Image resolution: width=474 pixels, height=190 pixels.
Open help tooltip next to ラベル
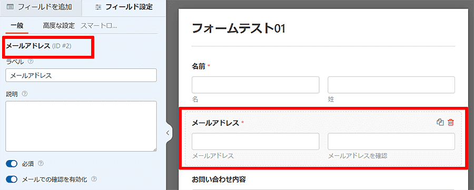(30, 61)
